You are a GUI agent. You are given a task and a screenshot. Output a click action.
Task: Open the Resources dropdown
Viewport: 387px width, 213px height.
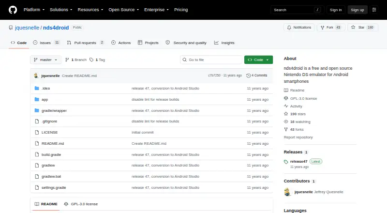pos(90,10)
